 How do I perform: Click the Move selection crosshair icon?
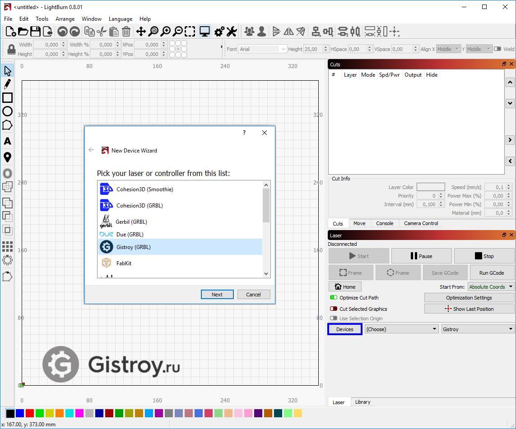tap(142, 31)
